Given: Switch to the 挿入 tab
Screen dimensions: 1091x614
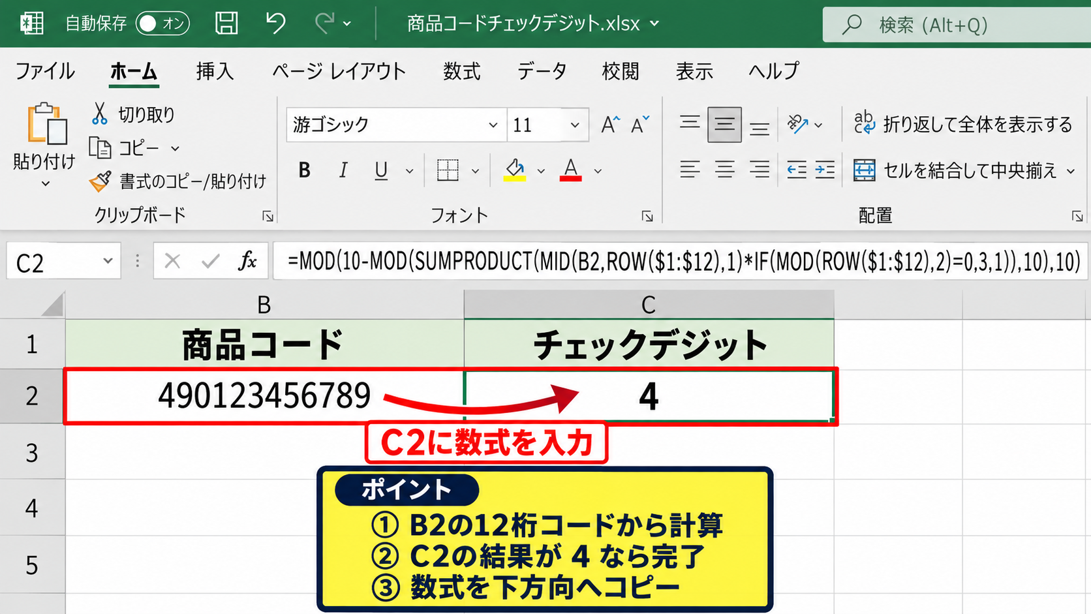Looking at the screenshot, I should 215,71.
